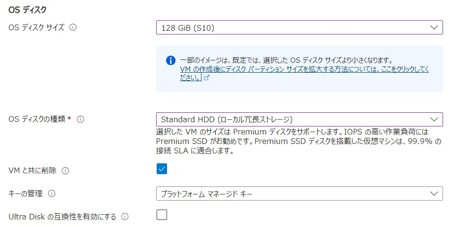This screenshot has width=452, height=227.
Task: Click info icon next to キーの管理
Action: click(x=51, y=193)
